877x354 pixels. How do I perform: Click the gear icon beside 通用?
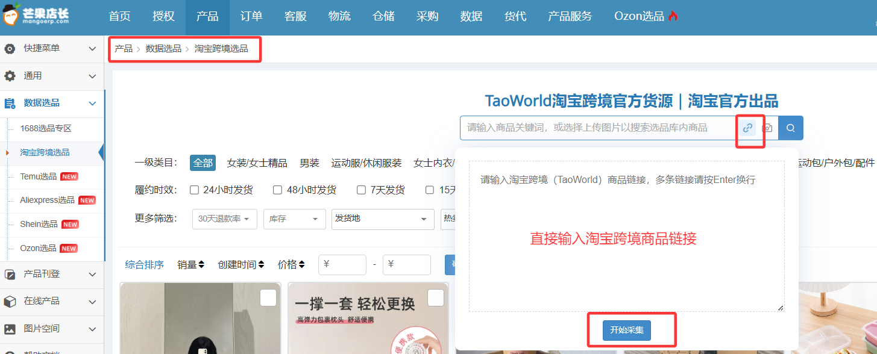click(x=10, y=76)
